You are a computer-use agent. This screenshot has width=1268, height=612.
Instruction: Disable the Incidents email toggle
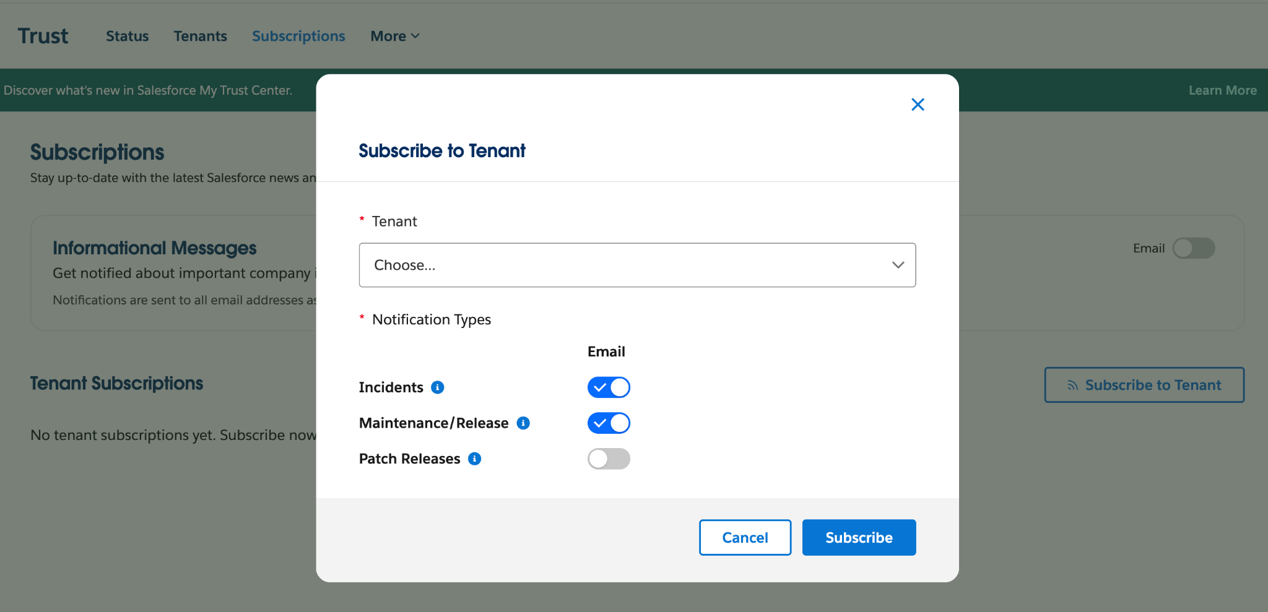click(x=609, y=387)
